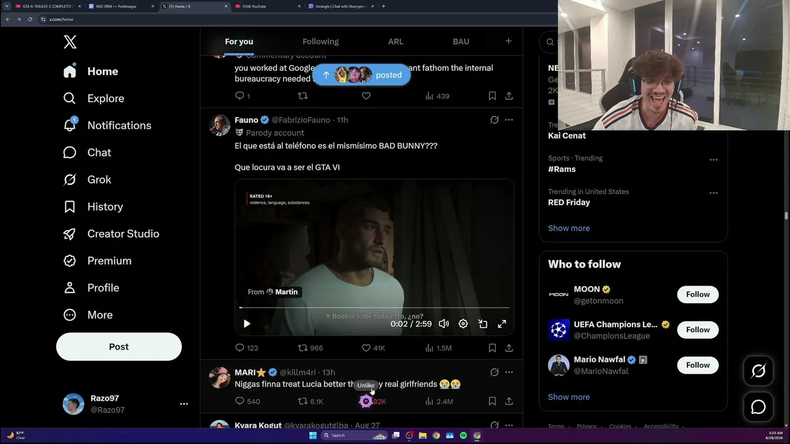Ask Grok about MARI's post

click(x=494, y=372)
